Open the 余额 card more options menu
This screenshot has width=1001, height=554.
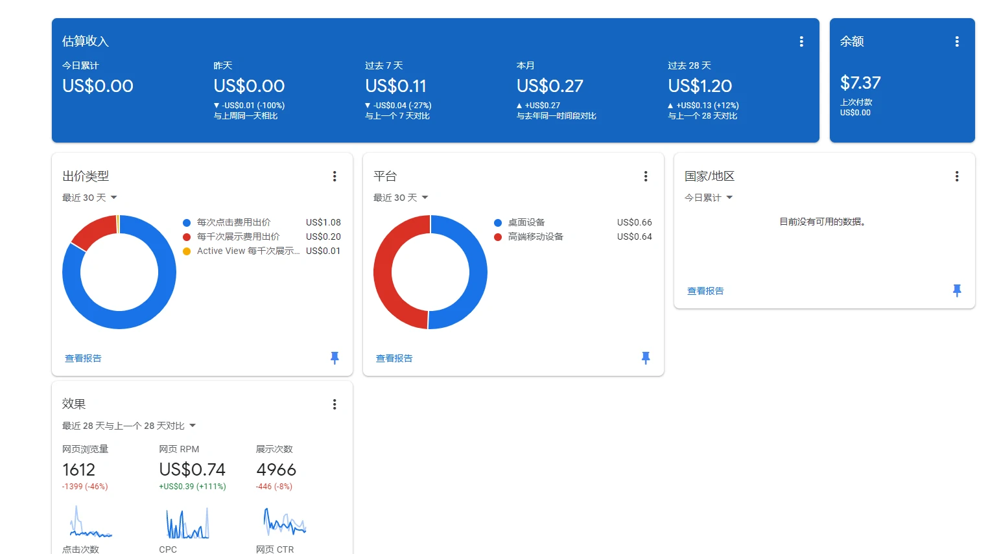(957, 41)
